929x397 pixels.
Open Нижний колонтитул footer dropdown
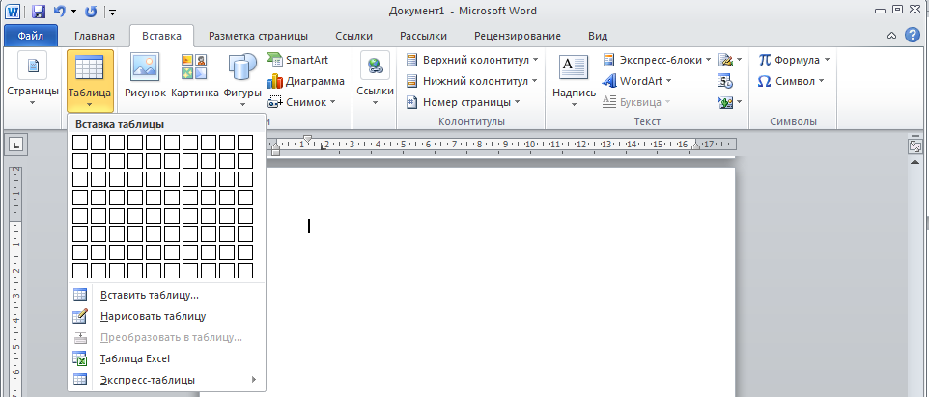coord(471,81)
